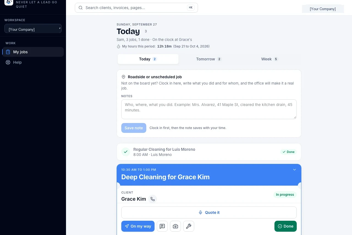The height and width of the screenshot is (235, 352).
Task: Click the green checkmark icon for Luis Moreno's job
Action: click(x=126, y=152)
